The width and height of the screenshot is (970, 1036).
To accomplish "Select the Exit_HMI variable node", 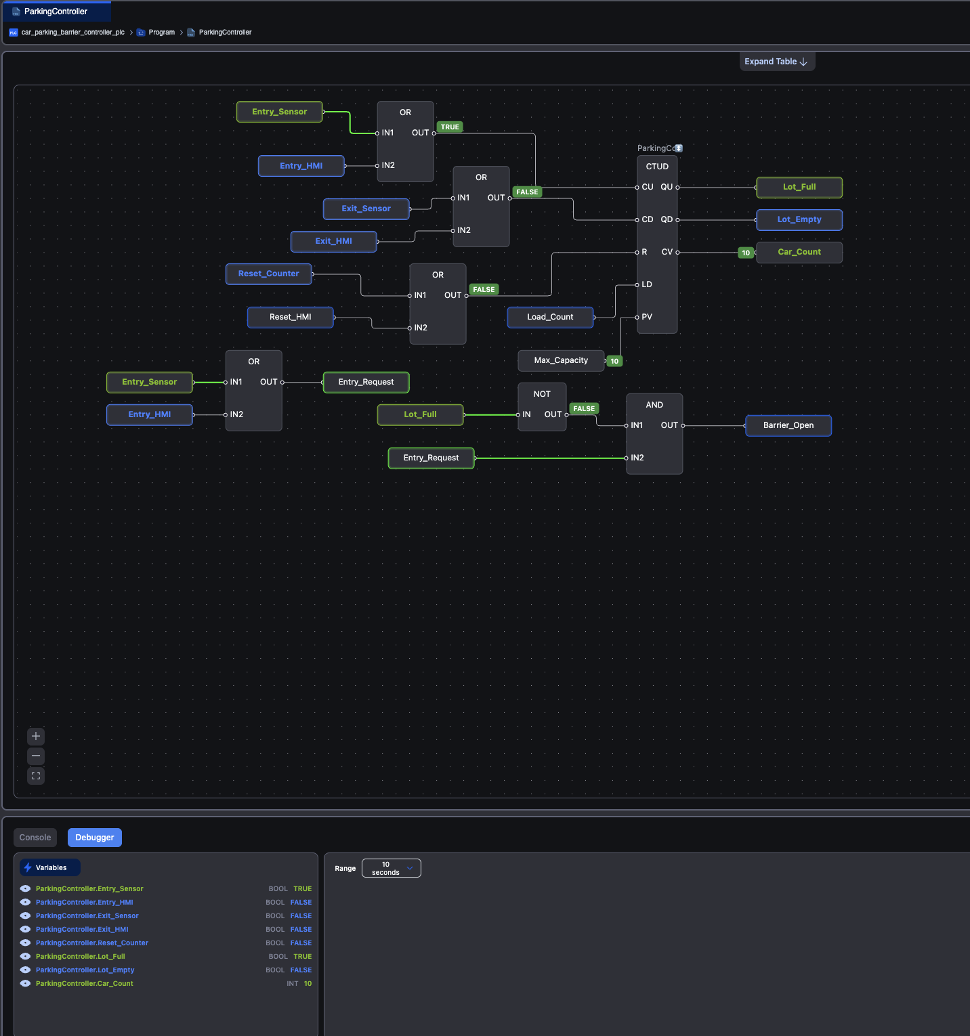I will (333, 241).
